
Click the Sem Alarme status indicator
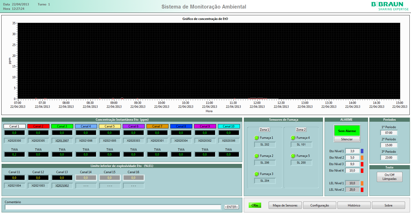point(347,131)
